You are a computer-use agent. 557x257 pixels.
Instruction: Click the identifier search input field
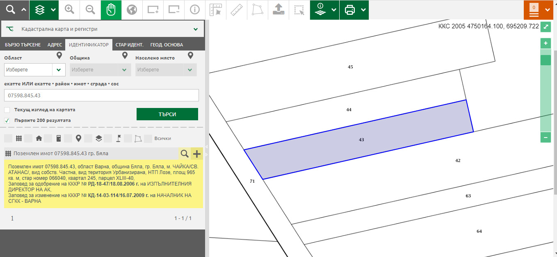coord(101,96)
